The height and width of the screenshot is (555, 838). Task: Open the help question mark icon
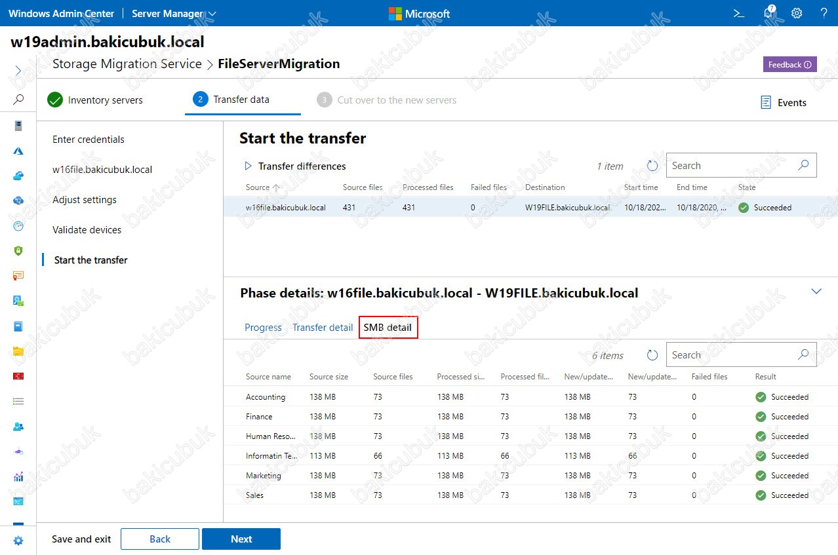(x=824, y=13)
